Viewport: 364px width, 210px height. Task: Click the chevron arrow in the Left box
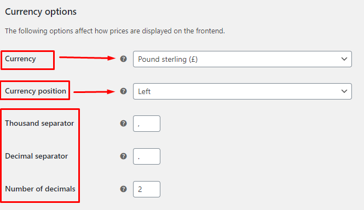pyautogui.click(x=344, y=91)
